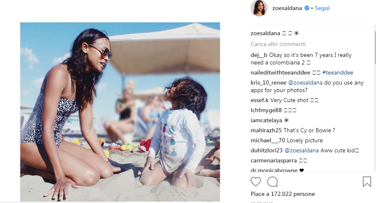Viewport: 376px width, 203px height.
Task: View who liked: Piace a 172.022 persone
Action: [x=283, y=194]
